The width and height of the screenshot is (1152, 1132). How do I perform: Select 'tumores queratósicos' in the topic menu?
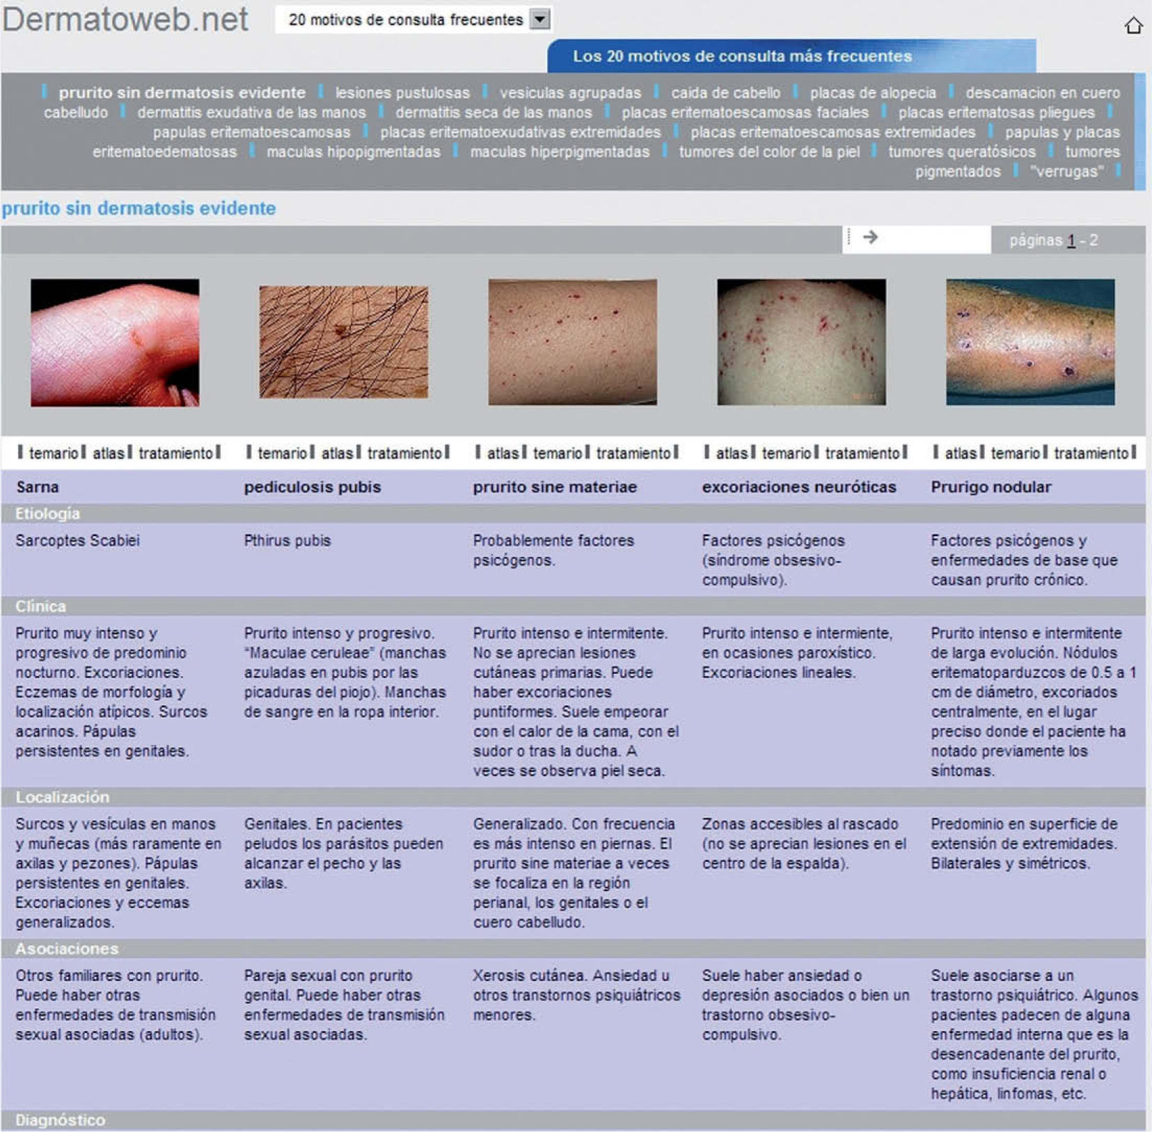(x=961, y=152)
